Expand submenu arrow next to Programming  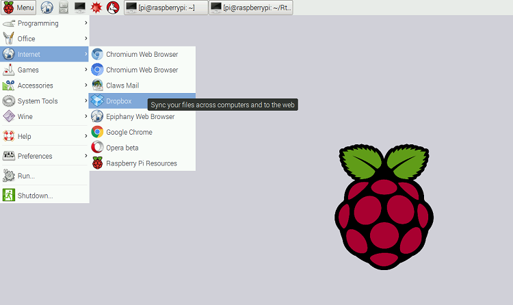(85, 23)
